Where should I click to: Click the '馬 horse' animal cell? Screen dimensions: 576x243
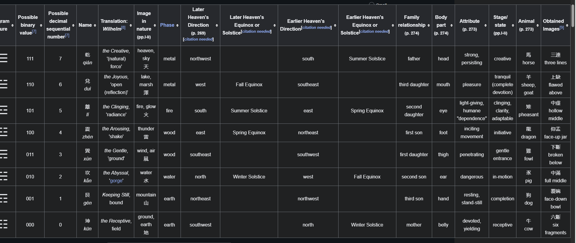(528, 59)
